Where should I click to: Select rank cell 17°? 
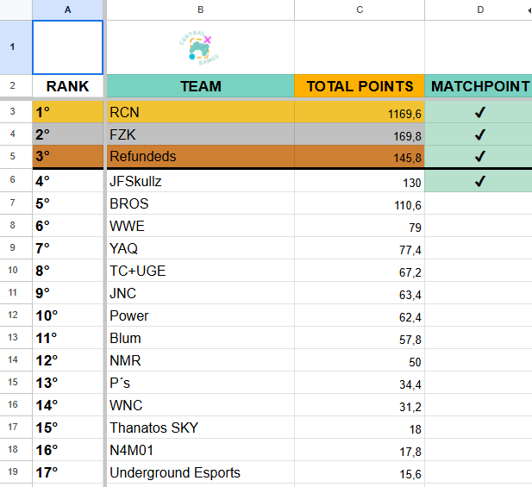[68, 471]
